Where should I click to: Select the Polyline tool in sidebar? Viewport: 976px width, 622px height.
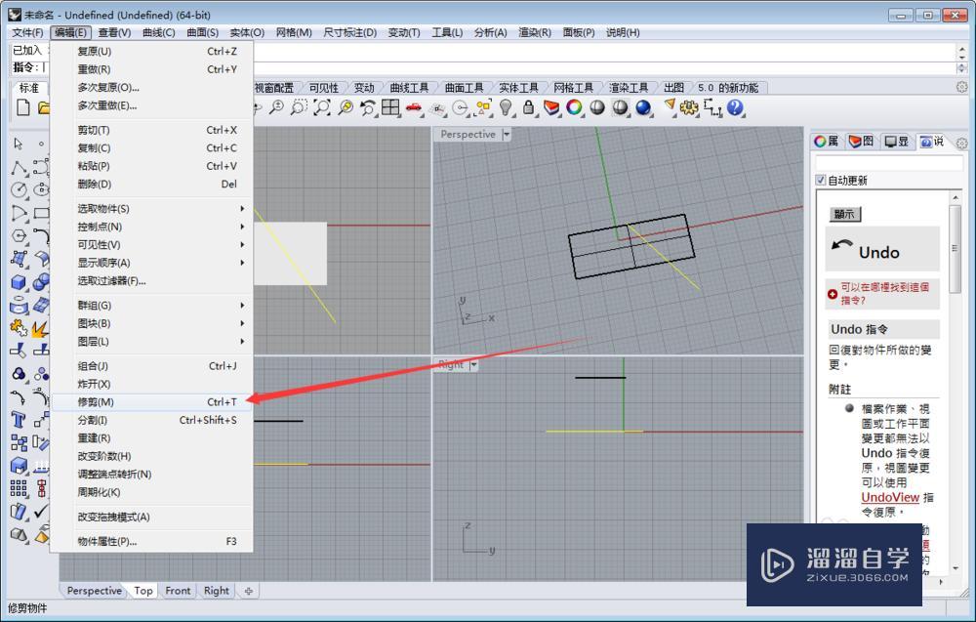pos(18,167)
